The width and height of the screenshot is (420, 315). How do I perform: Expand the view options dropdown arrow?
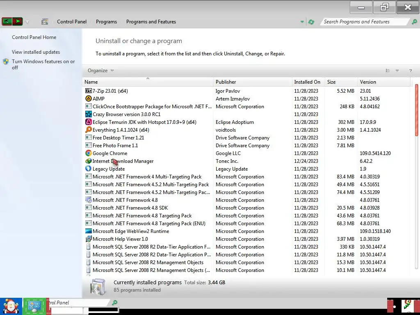point(397,71)
